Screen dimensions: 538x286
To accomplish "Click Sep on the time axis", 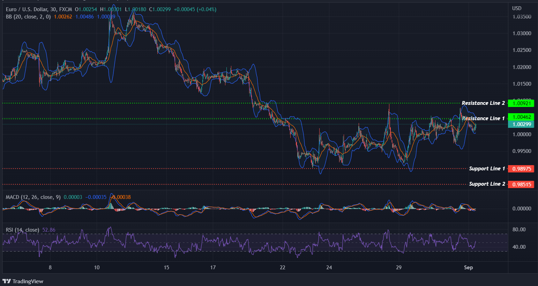I will (x=469, y=268).
